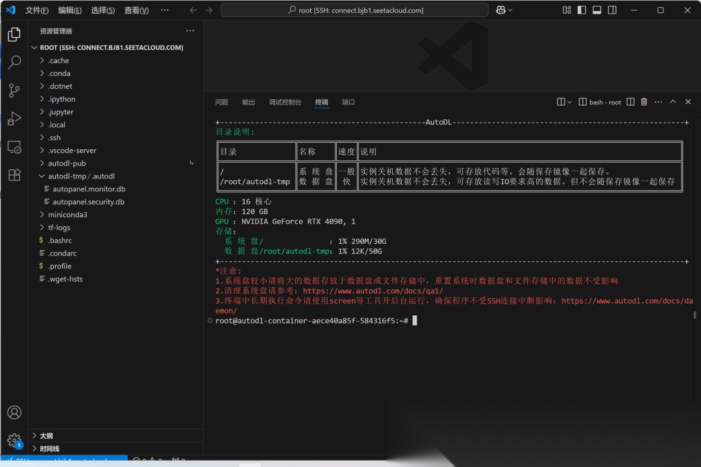Switch to the 输出 panel tab
701x467 pixels.
click(x=249, y=102)
